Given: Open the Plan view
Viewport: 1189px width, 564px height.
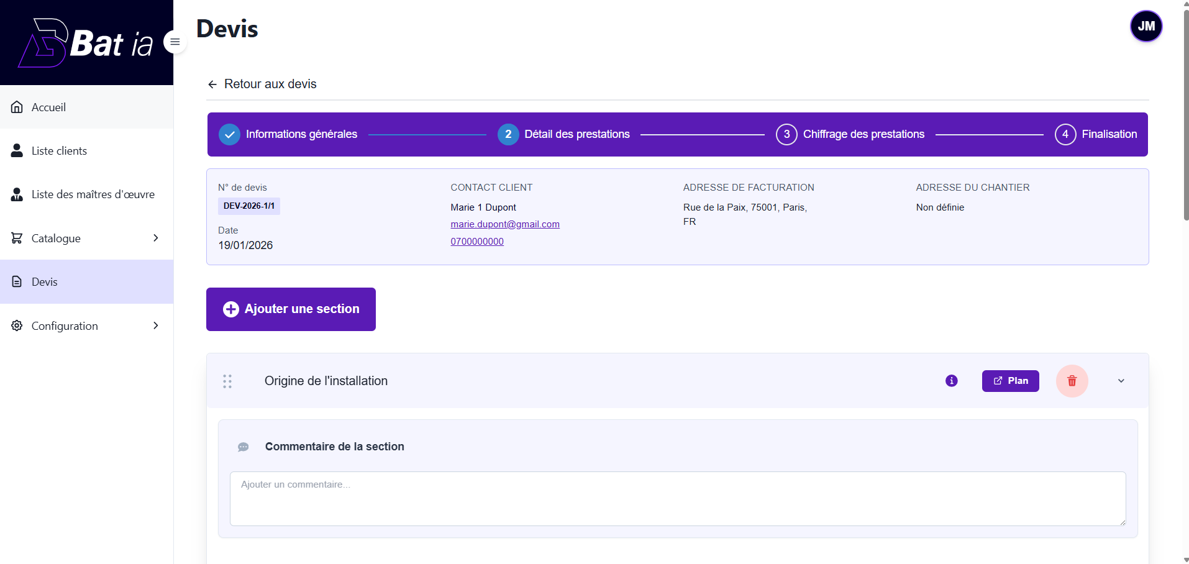Looking at the screenshot, I should coord(1010,381).
